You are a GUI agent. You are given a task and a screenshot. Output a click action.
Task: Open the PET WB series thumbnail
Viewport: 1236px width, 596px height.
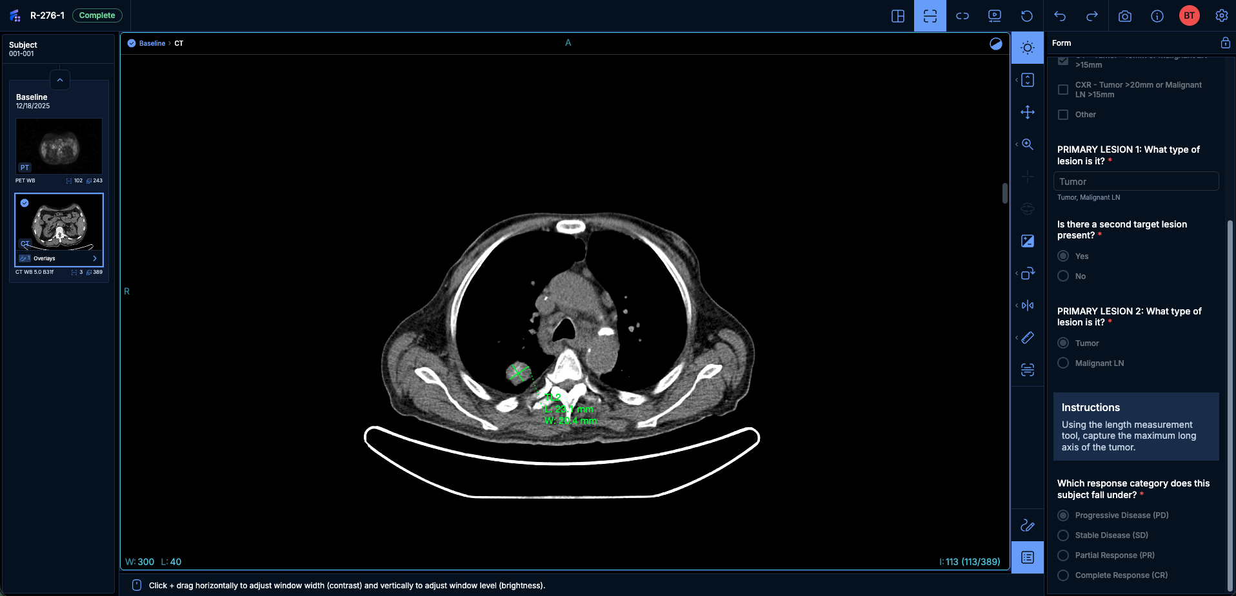pyautogui.click(x=59, y=146)
